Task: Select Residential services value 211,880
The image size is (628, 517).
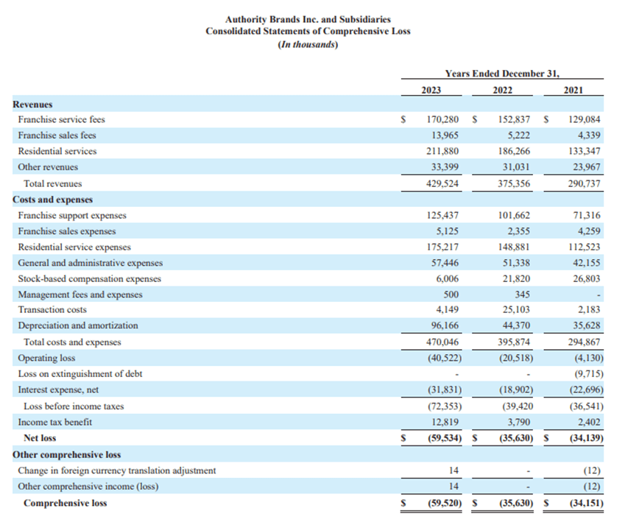Action: coord(442,151)
